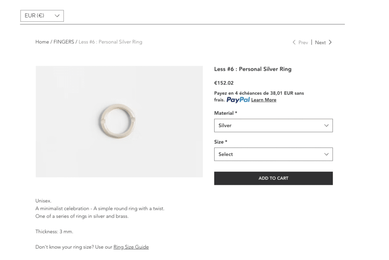The height and width of the screenshot is (260, 389).
Task: Click the PayPal logo icon
Action: click(238, 100)
